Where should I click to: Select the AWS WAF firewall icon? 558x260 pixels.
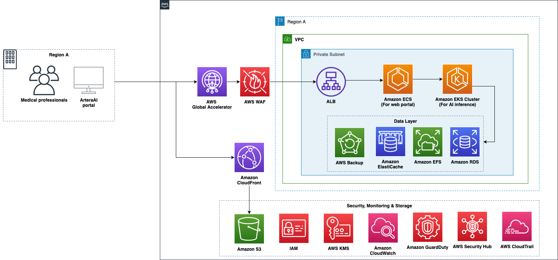(255, 82)
